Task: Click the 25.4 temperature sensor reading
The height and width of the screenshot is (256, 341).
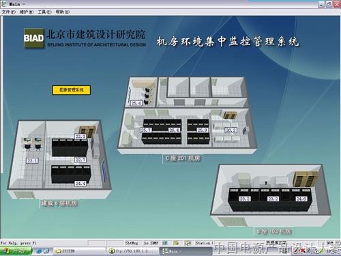Action: point(136,103)
